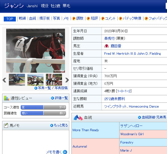This screenshot has width=167, height=154.
Task: Open the 25'2歳未勝利 race link
Action: click(x=114, y=99)
